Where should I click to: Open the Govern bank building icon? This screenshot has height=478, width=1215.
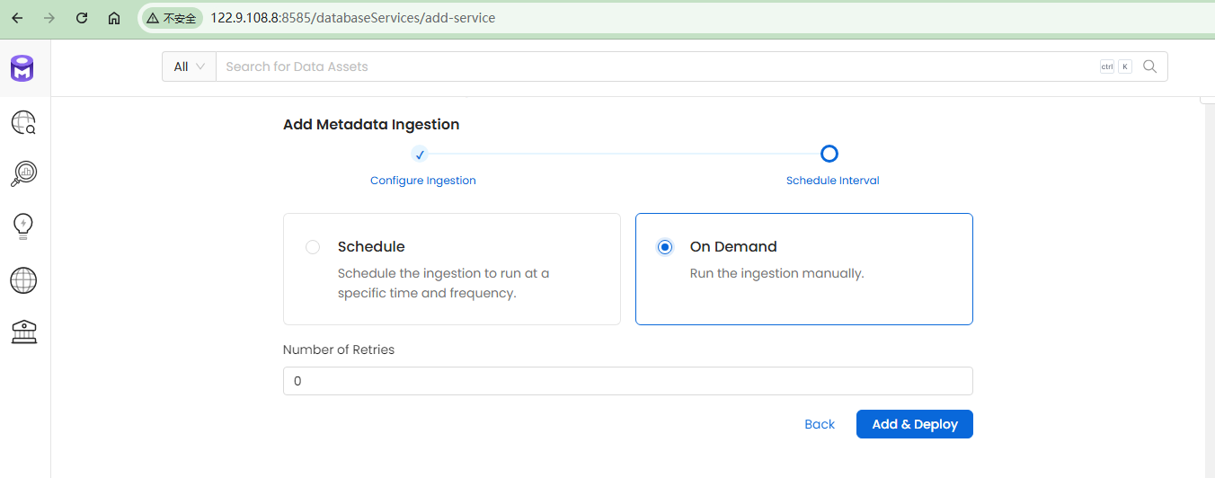point(23,332)
